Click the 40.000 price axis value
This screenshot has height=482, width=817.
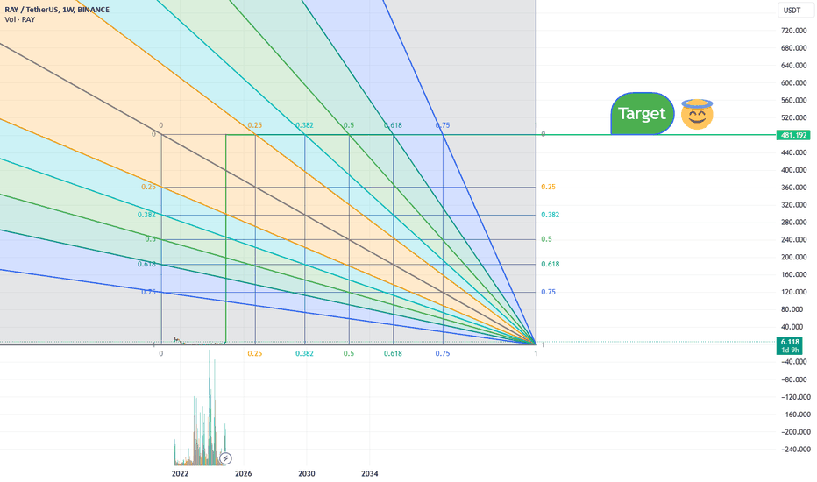792,327
